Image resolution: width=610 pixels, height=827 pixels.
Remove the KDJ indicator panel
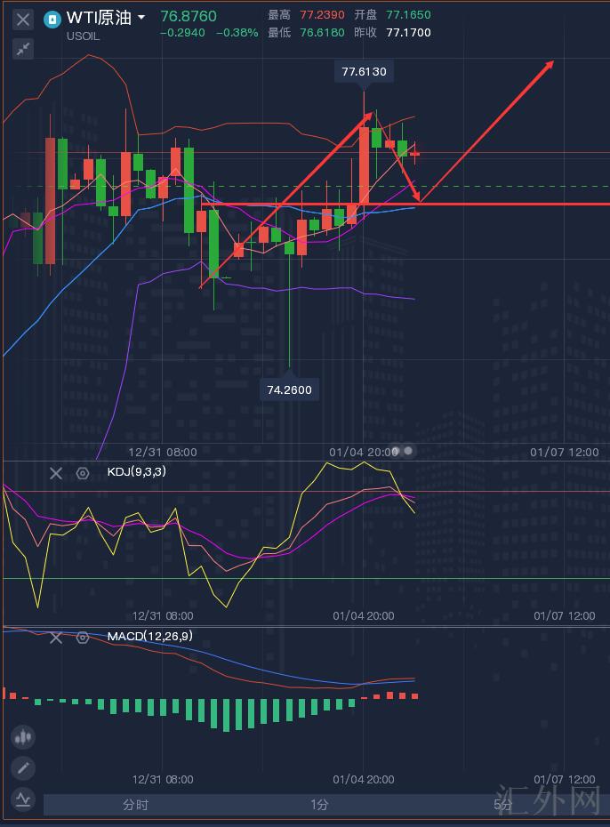coord(56,473)
